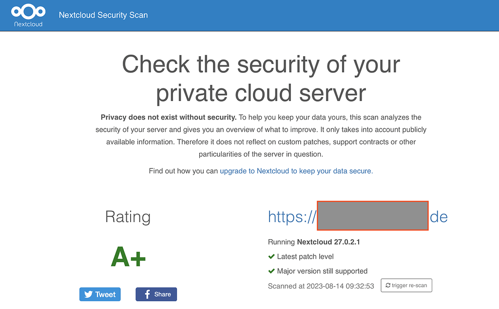Click the Nextcloud Security Scan header title
Image resolution: width=499 pixels, height=309 pixels.
[x=103, y=15]
